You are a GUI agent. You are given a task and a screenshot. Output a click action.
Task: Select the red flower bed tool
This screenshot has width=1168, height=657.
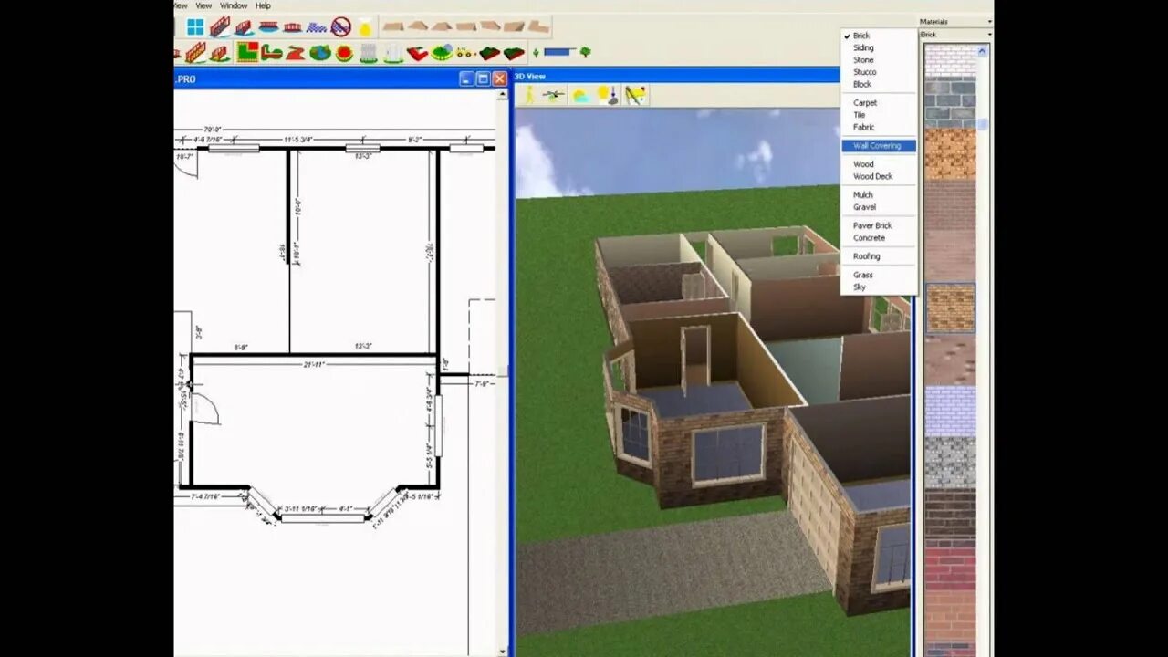344,53
